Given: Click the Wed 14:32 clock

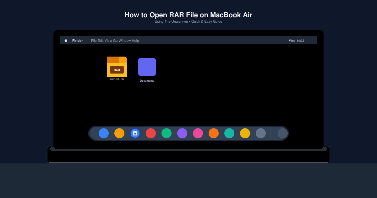Looking at the screenshot, I should (297, 41).
